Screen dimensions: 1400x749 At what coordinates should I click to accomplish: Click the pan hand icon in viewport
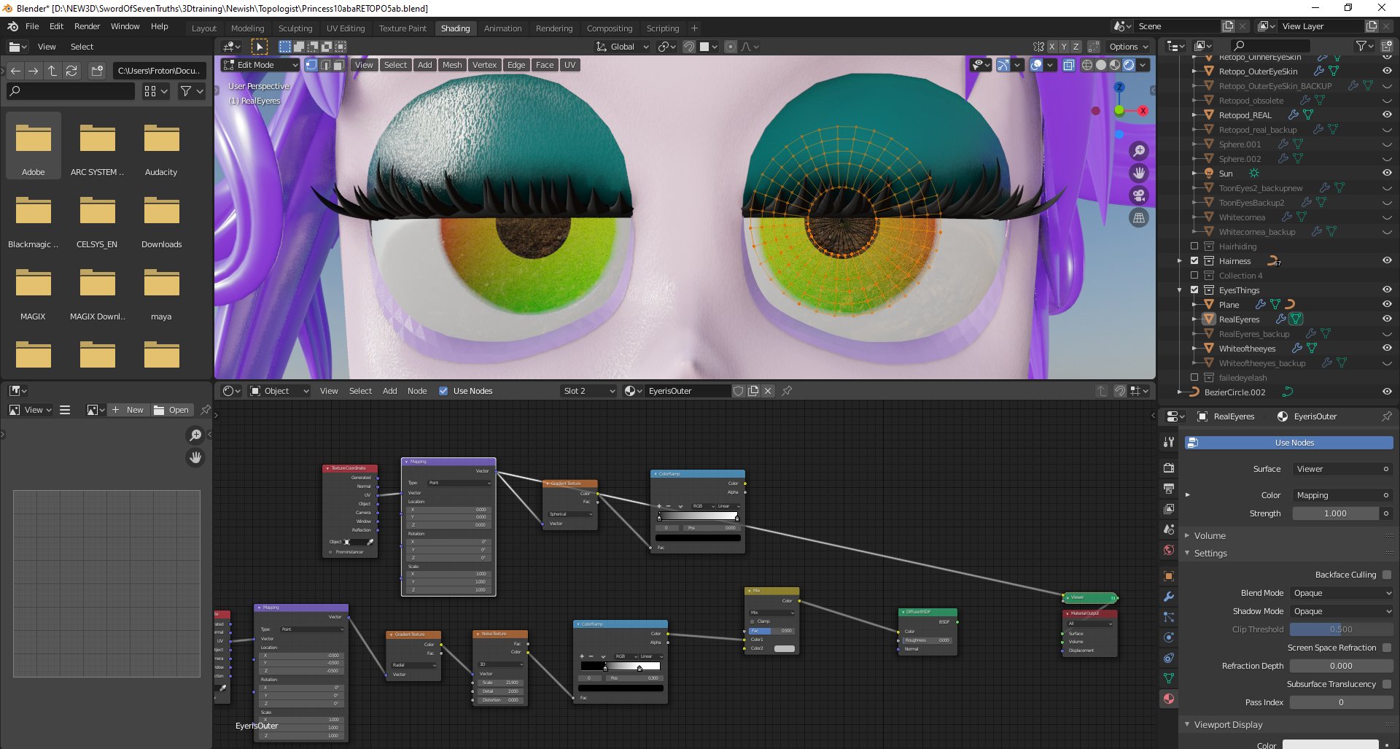[x=1138, y=173]
